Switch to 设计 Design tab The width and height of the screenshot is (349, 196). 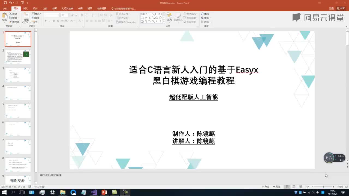click(35, 8)
